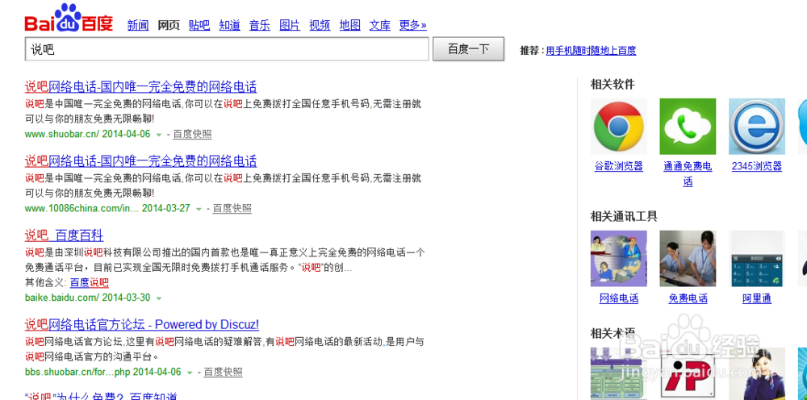Open the 更多» menu
807x400 pixels.
tap(412, 25)
